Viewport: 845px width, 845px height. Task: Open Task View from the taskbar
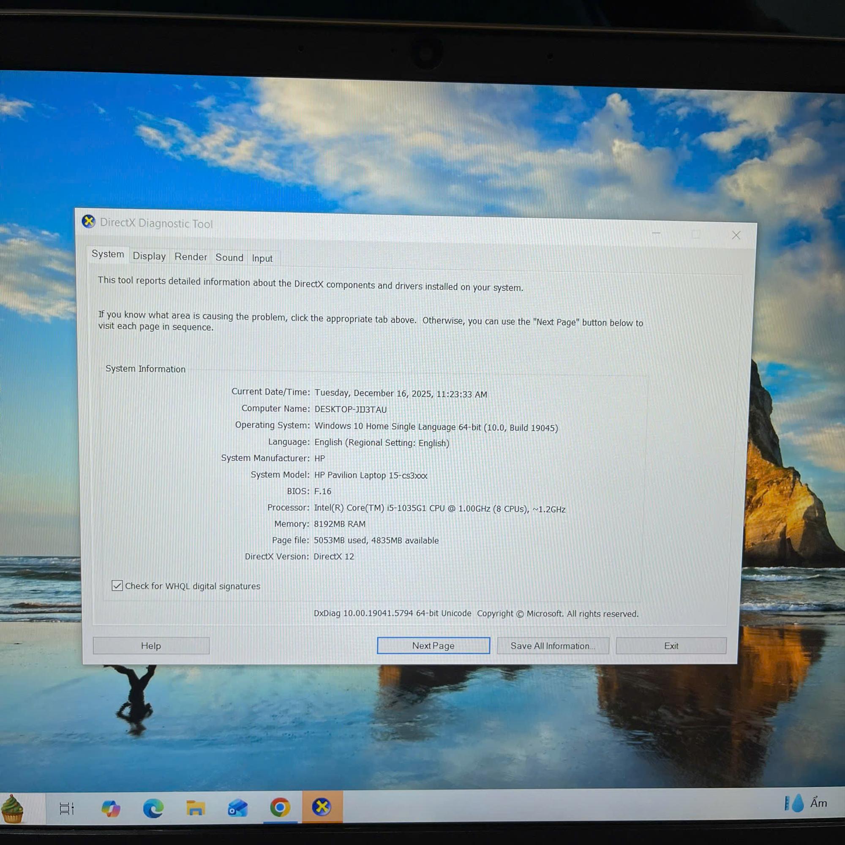point(66,808)
